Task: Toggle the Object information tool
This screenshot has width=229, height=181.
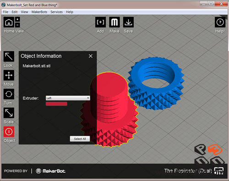Action: 9,132
